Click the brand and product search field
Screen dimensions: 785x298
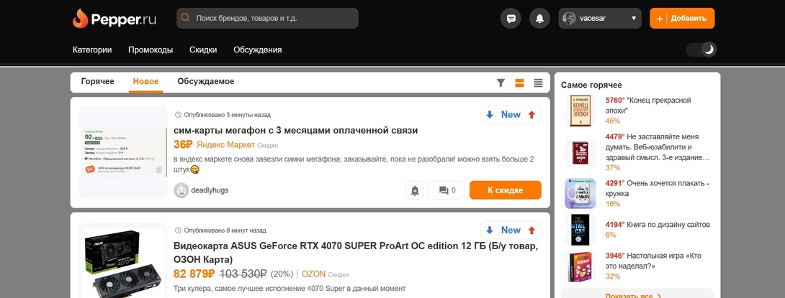(x=267, y=19)
